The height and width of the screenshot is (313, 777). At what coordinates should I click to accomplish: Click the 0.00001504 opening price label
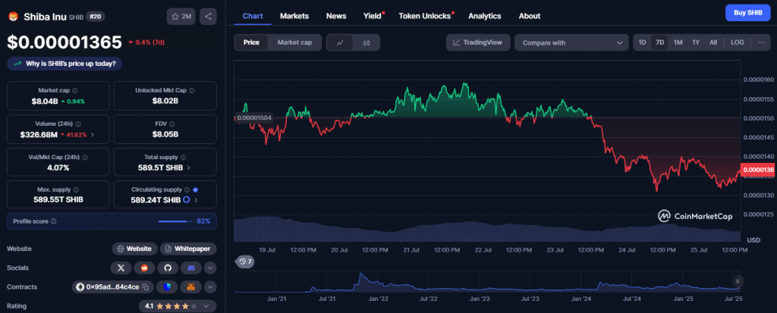pos(254,118)
